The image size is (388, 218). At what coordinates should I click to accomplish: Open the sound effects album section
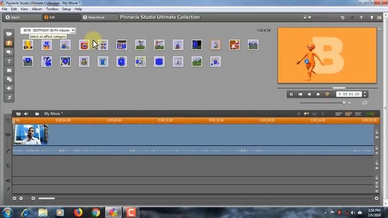[x=9, y=88]
